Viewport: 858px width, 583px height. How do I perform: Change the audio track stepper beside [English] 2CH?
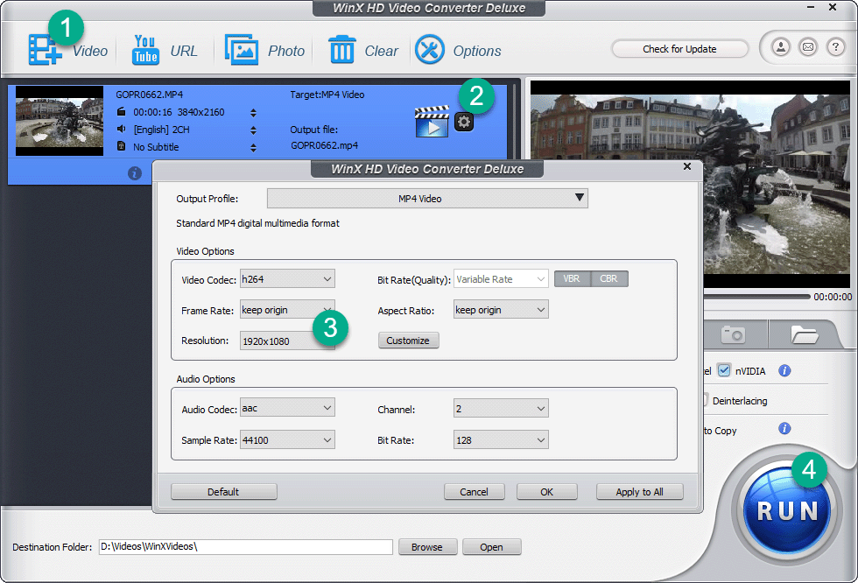[x=253, y=130]
